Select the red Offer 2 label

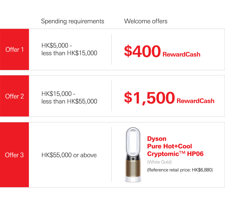(14, 96)
